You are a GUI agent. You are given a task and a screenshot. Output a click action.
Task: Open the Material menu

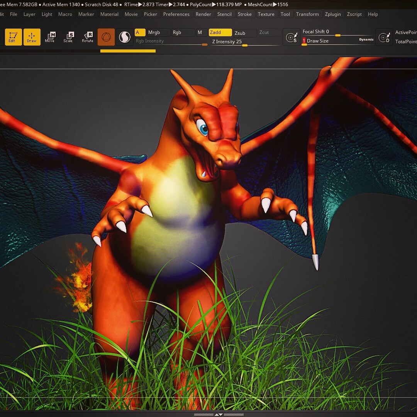click(109, 14)
